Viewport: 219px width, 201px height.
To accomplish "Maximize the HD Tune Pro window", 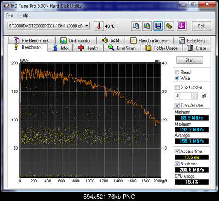I will (194, 4).
